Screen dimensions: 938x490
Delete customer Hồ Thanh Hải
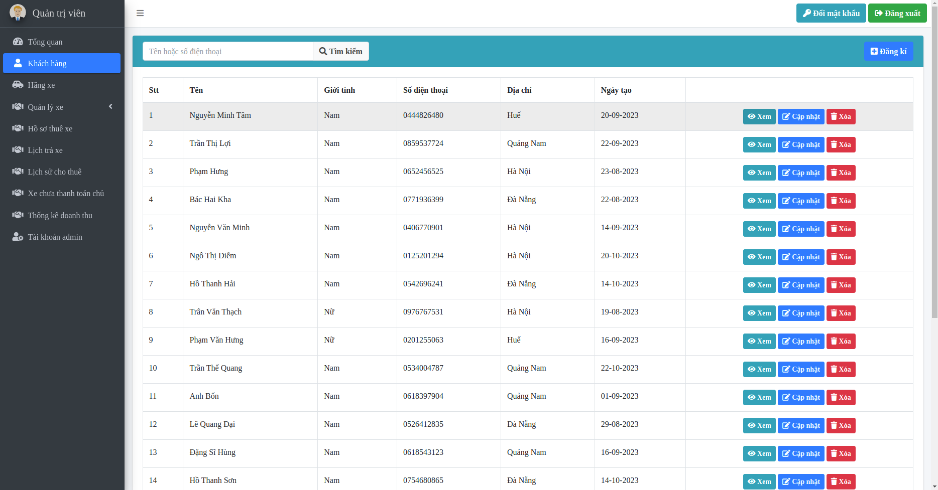coord(841,285)
